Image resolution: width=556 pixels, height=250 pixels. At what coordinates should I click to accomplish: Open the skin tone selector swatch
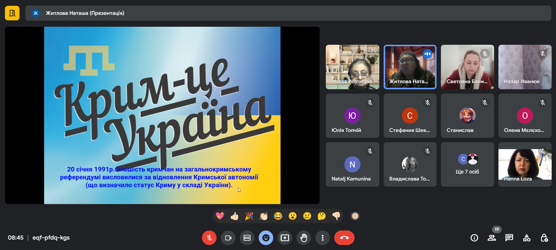[355, 216]
